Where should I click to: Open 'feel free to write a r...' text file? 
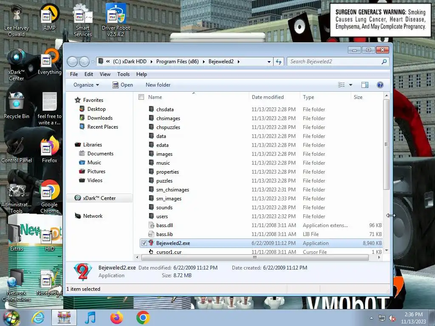(49, 109)
